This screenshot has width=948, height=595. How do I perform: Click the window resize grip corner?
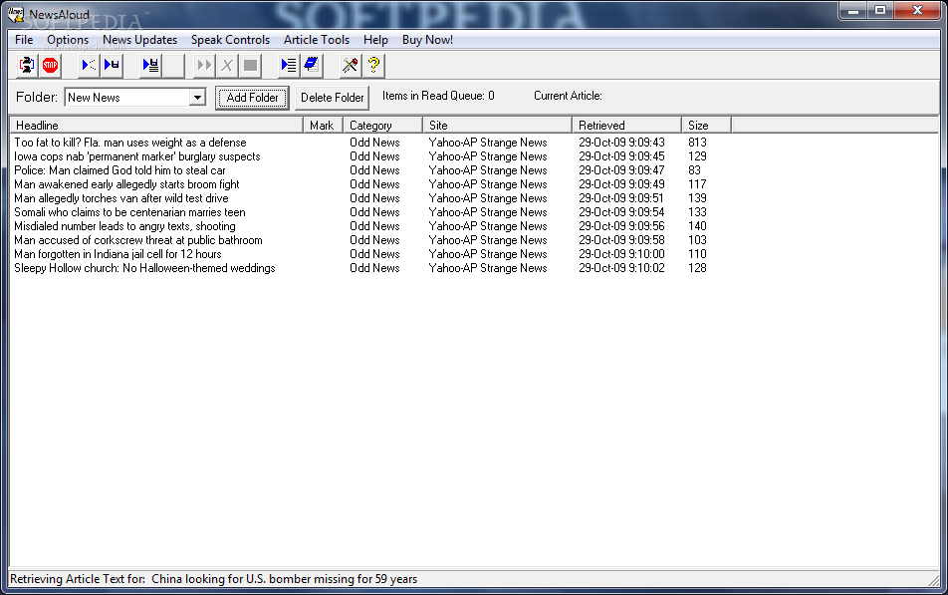coord(933,580)
